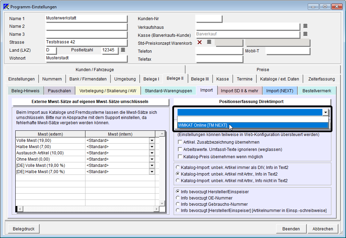Switch to Beleg-Hinweis subtab

click(25, 91)
